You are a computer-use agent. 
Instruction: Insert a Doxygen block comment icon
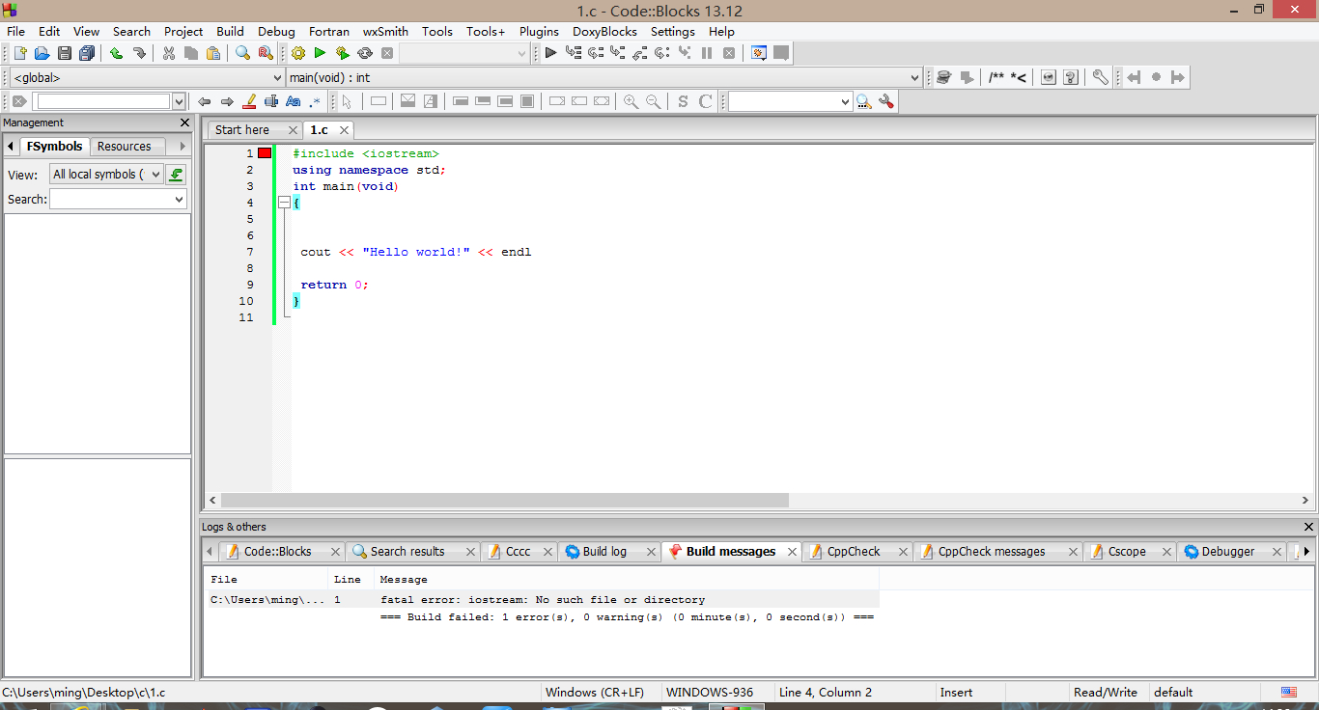click(x=996, y=77)
